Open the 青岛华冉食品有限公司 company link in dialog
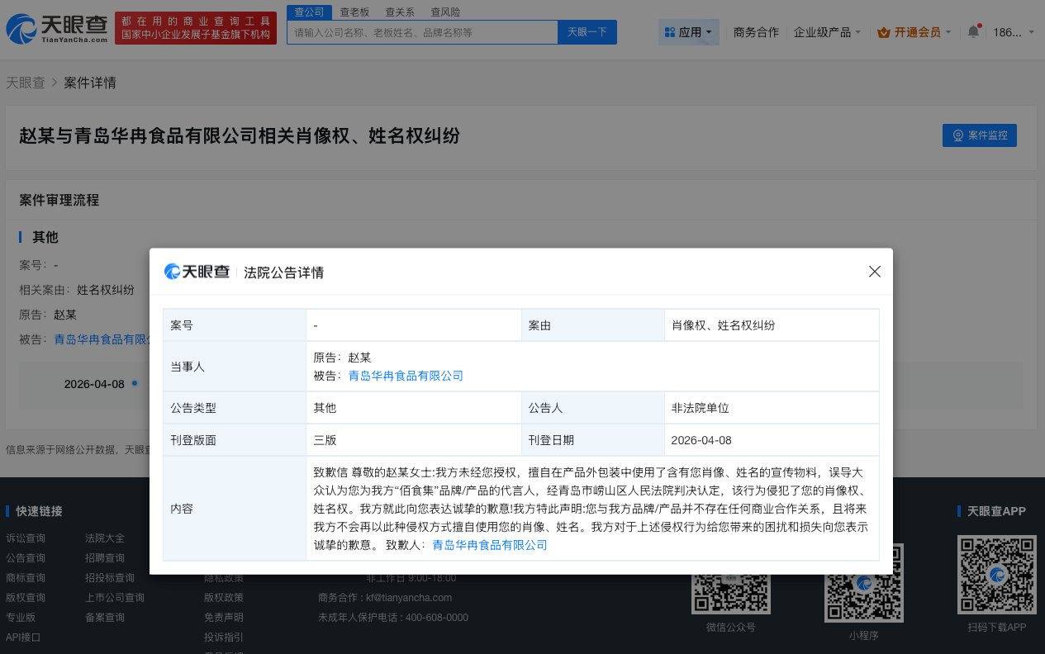The width and height of the screenshot is (1045, 654). point(406,376)
